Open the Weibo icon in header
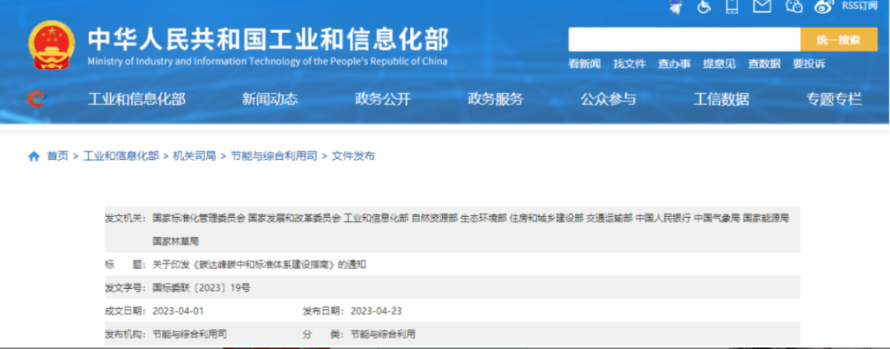This screenshot has height=349, width=890. [825, 7]
